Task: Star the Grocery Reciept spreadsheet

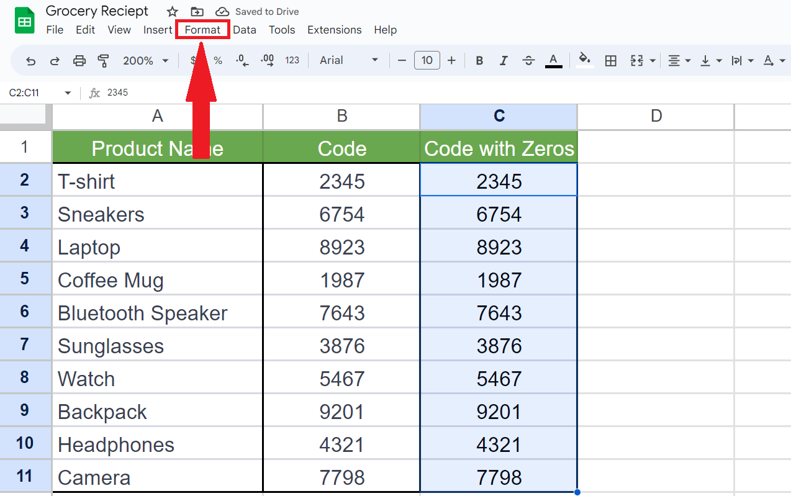Action: [172, 11]
